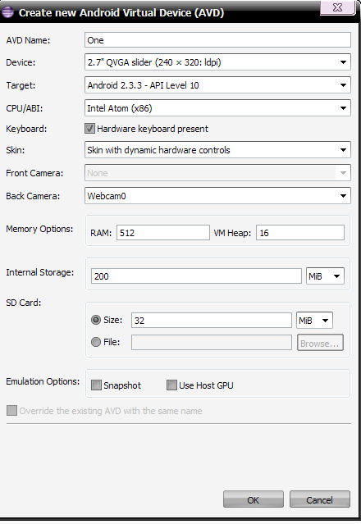Click the SD Card size input field
Image resolution: width=361 pixels, height=524 pixels.
212,320
